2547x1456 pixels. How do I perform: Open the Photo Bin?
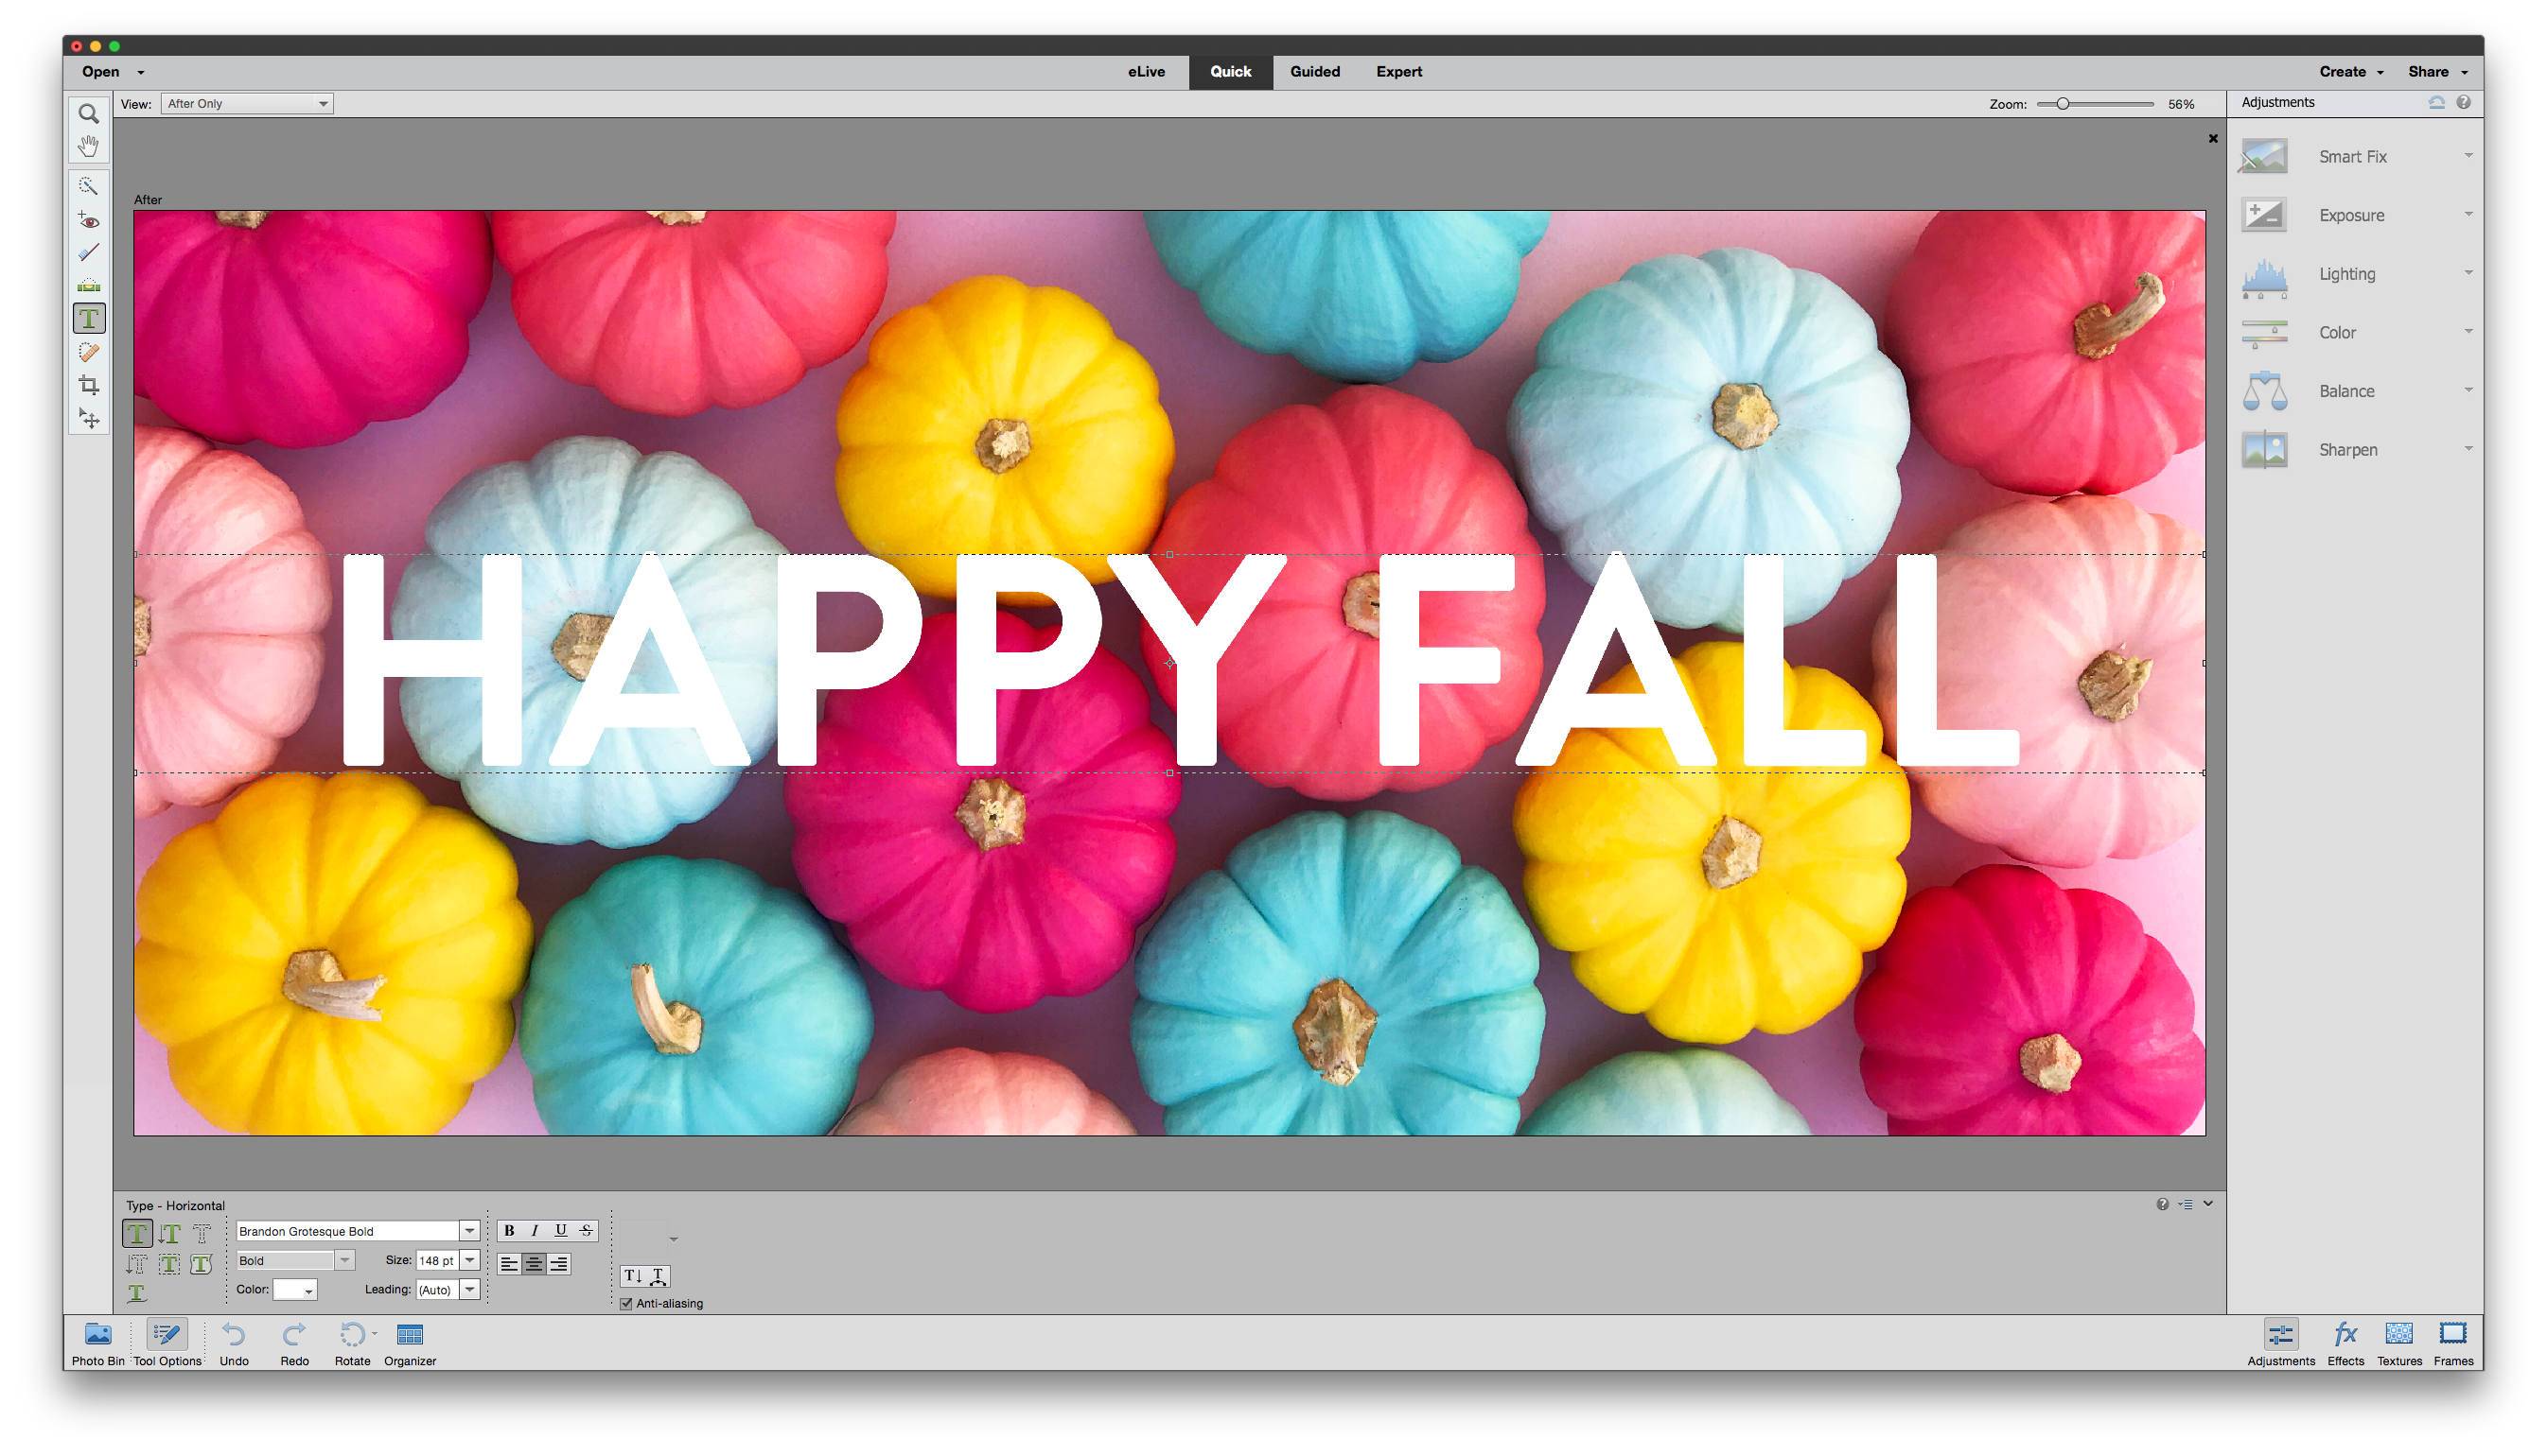click(x=98, y=1343)
